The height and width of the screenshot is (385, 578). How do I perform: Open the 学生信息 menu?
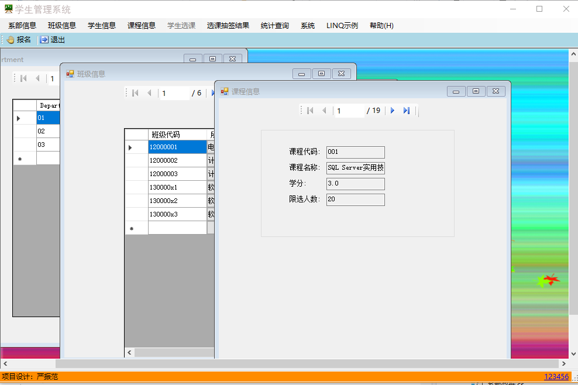pos(102,25)
